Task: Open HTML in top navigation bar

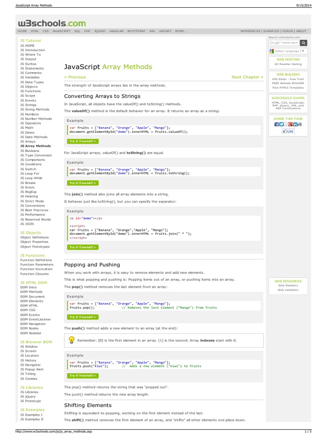Action: [x=35, y=31]
